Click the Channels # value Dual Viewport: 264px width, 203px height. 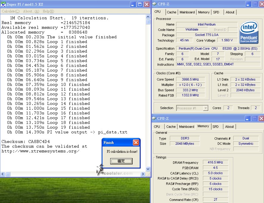[x=246, y=138]
